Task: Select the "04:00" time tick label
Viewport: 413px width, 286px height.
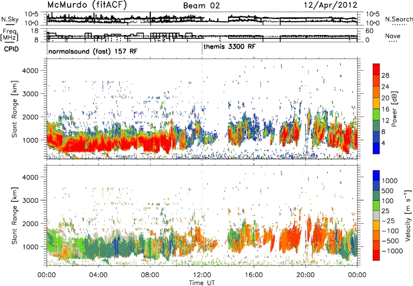Action: (x=98, y=275)
